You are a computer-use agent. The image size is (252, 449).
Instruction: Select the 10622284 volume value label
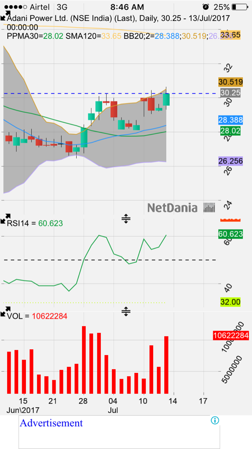pos(230,335)
